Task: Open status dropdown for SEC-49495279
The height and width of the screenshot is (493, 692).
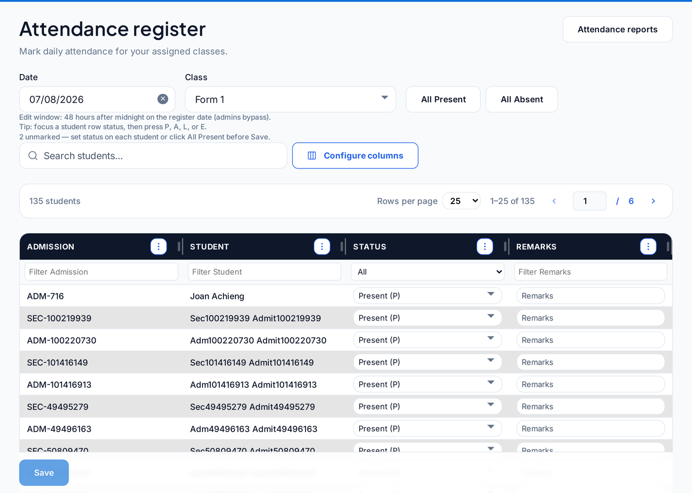Action: point(428,407)
